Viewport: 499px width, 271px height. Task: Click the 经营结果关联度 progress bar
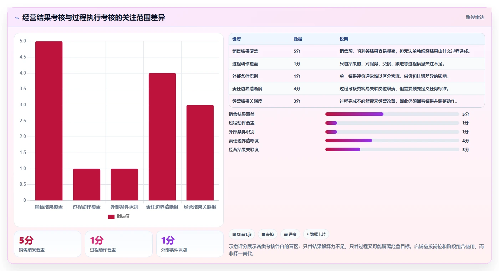point(392,149)
